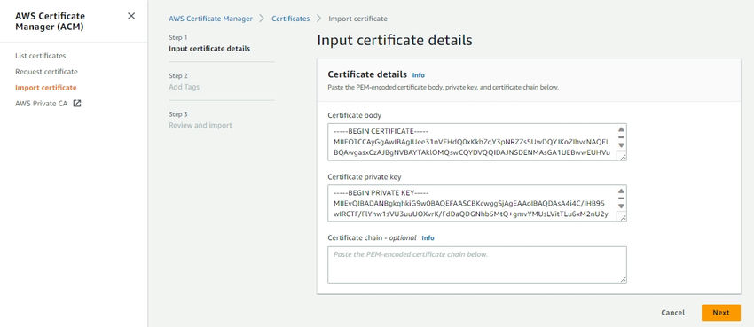Open List certificates in sidebar

pos(41,56)
